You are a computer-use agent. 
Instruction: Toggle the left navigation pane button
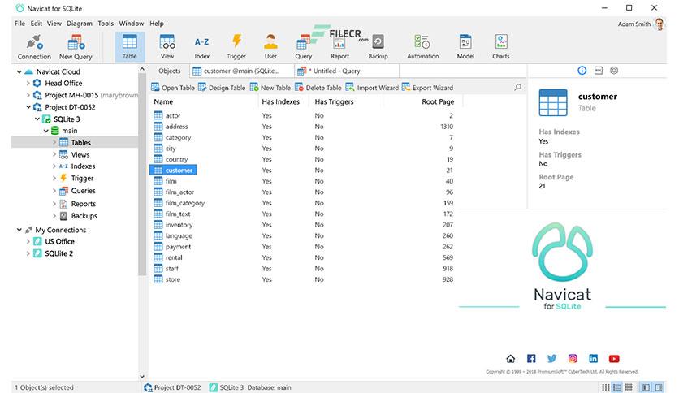pyautogui.click(x=646, y=387)
